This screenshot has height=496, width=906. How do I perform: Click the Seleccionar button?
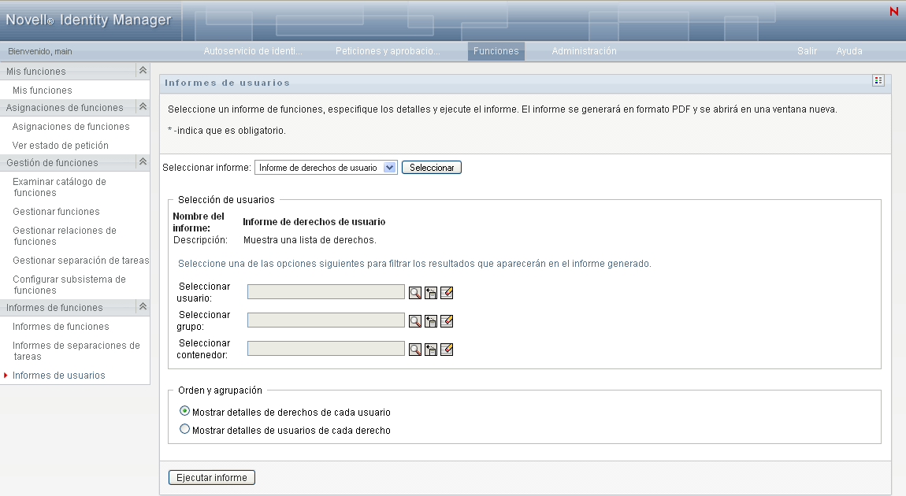(x=432, y=168)
